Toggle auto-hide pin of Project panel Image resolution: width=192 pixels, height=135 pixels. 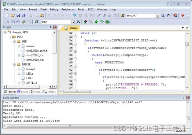(x=50, y=27)
